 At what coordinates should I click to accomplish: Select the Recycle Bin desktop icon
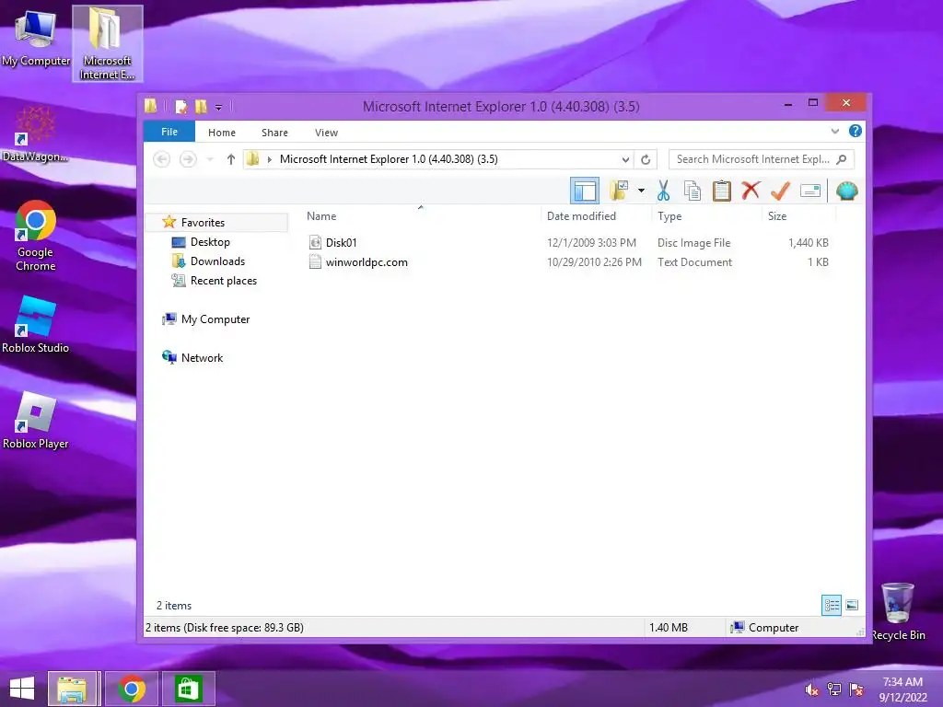898,611
